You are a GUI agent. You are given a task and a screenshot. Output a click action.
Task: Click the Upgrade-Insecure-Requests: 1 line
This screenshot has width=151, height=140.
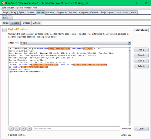(x=26, y=72)
